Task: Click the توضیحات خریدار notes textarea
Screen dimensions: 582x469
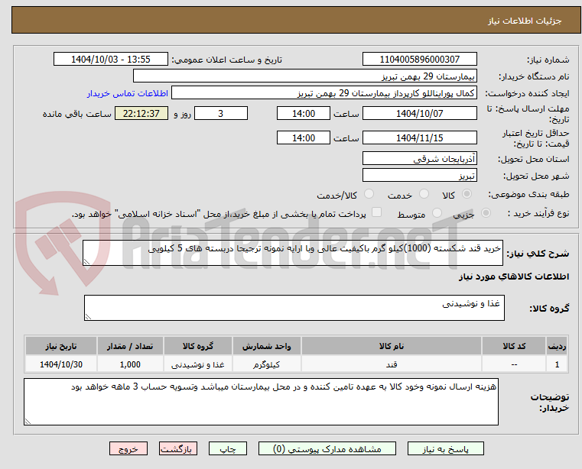Action: (261, 402)
